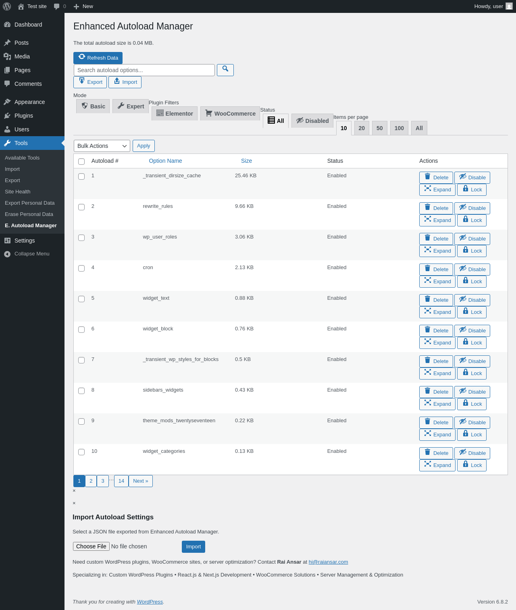
Task: Lock widget_block option
Action: pyautogui.click(x=472, y=343)
